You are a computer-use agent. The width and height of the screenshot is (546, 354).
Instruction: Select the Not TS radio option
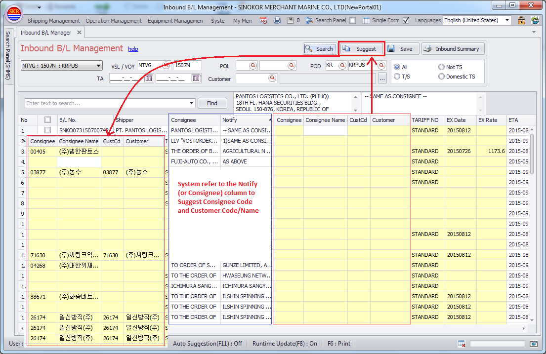(x=442, y=67)
